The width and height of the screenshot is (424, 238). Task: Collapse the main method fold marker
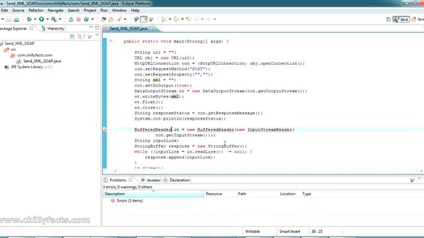(x=111, y=41)
